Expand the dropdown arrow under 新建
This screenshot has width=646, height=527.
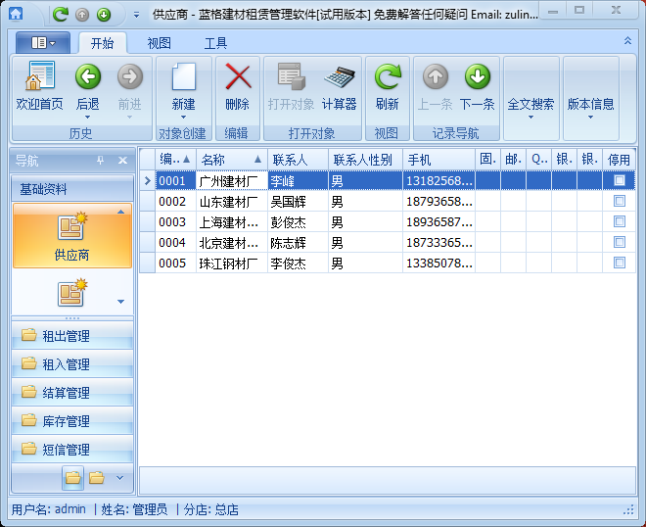[183, 118]
